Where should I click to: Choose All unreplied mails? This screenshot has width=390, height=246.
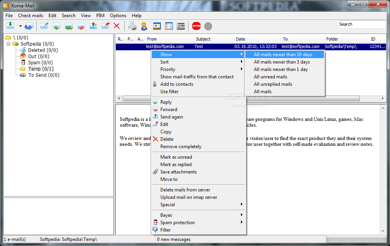pos(284,84)
